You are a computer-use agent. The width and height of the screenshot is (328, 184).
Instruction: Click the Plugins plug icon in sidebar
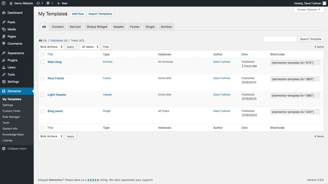(x=4, y=60)
